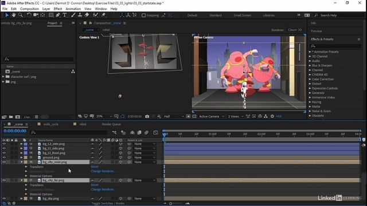Screen dimensions: 367x206
Task: Open the magnification 25% dropdown
Action: (104, 116)
